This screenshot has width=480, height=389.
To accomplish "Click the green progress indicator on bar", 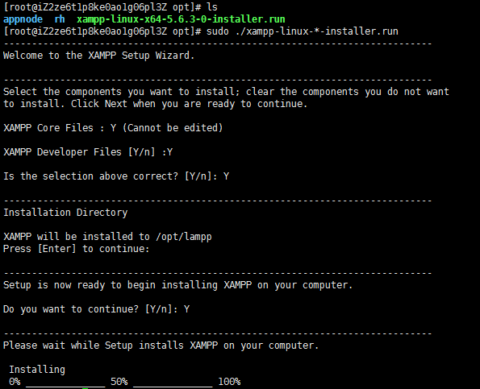I will 85,388.
